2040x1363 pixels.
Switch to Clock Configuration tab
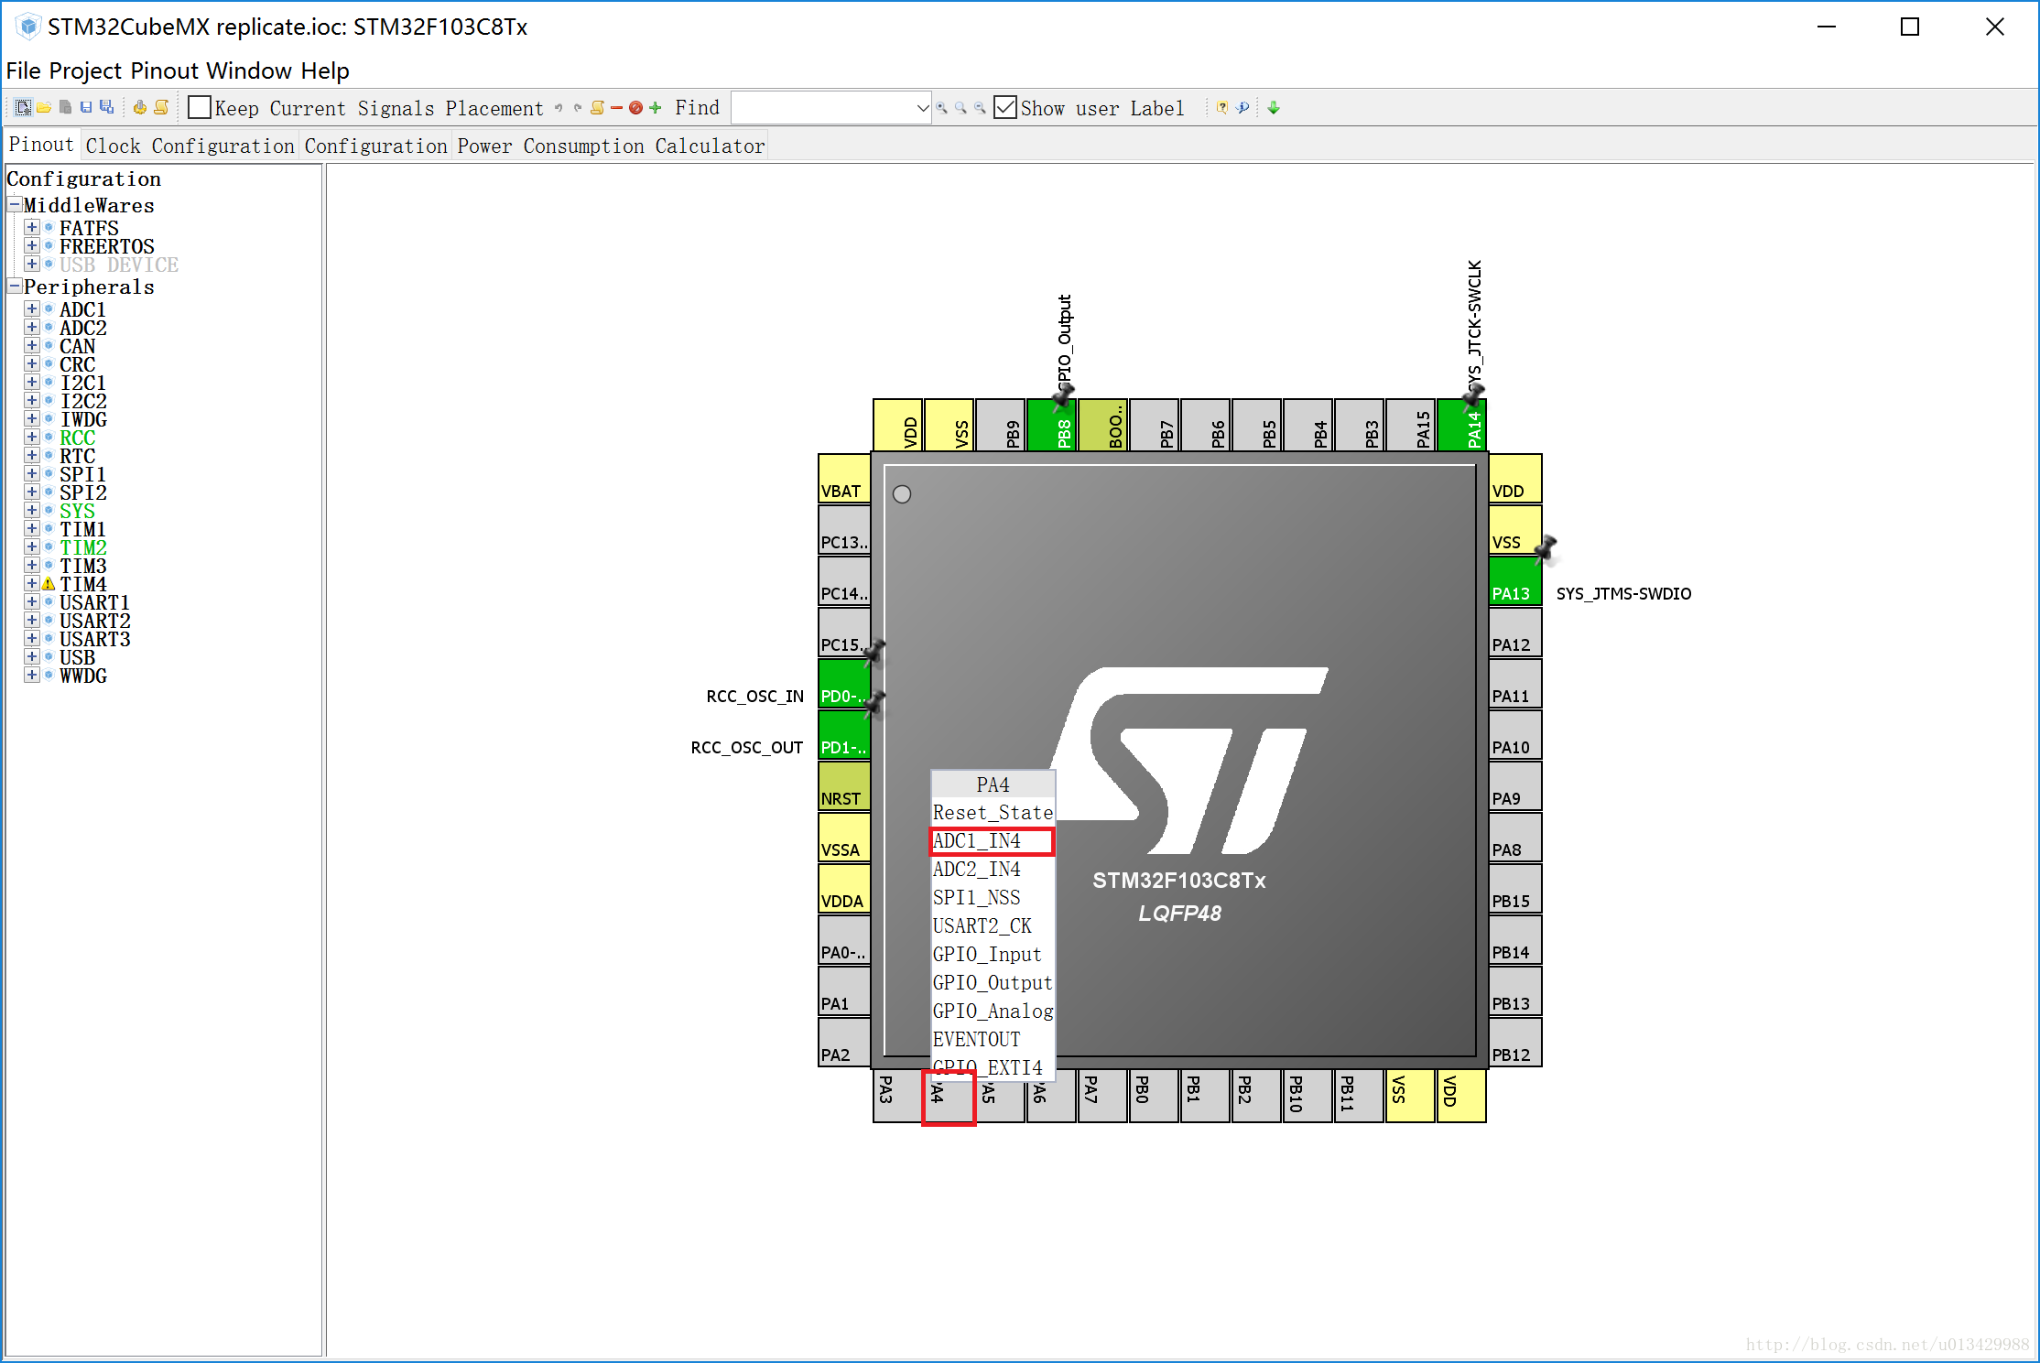coord(190,146)
